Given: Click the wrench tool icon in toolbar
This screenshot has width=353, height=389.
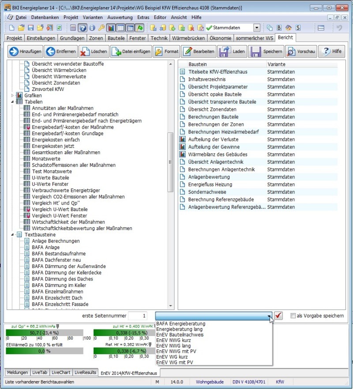Looking at the screenshot, I should pyautogui.click(x=101, y=28).
